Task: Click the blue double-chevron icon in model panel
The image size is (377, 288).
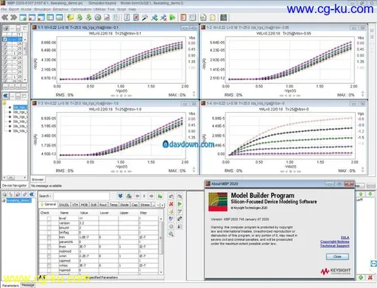Action: pos(32,194)
